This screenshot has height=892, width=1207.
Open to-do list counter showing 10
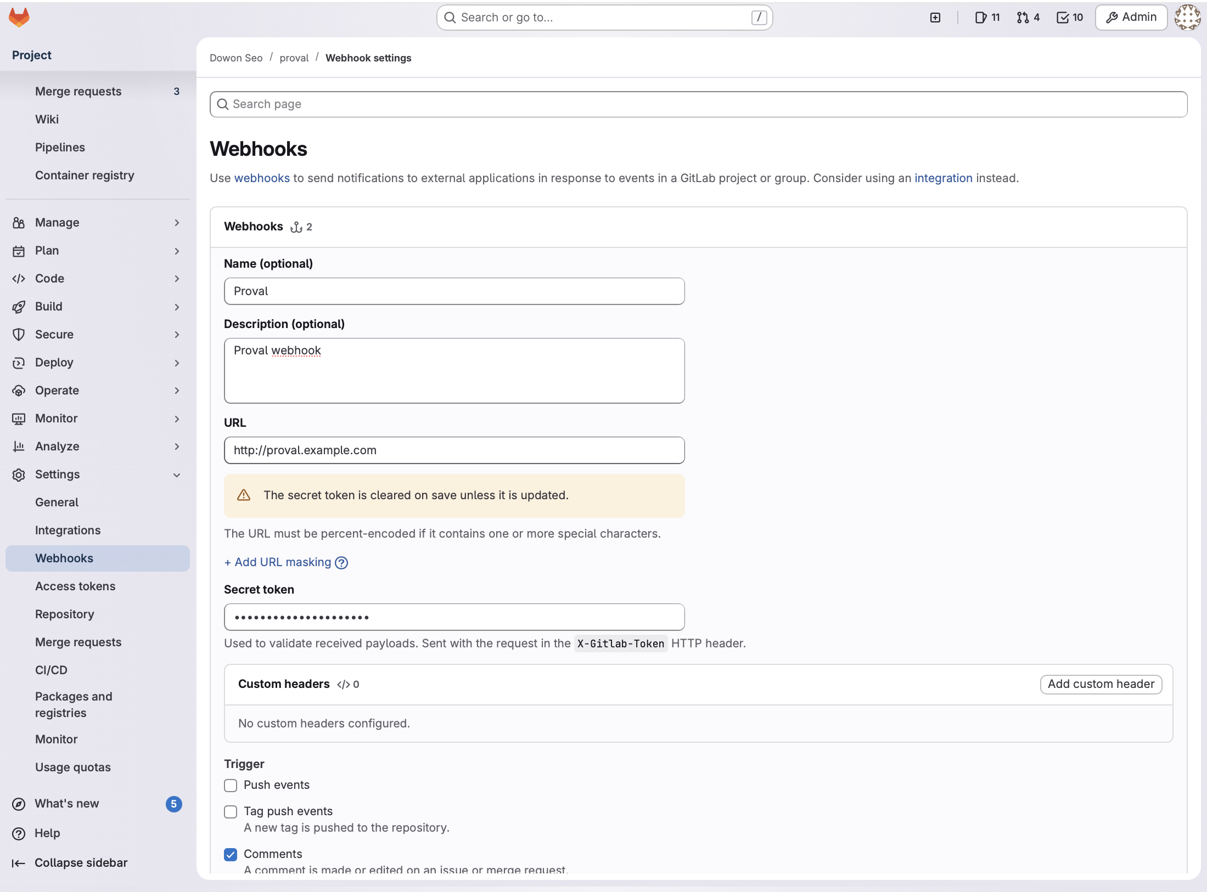(1070, 18)
